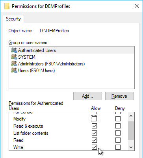
Task: Click the Users (FS01\Users) group icon
Action: point(14,71)
